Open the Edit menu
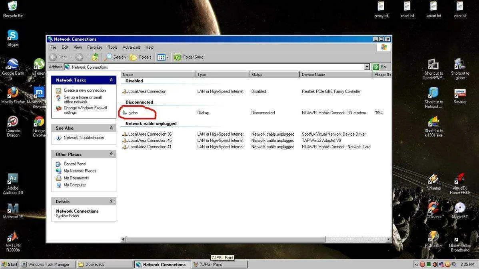Screen dimensions: 479x269 [65, 47]
